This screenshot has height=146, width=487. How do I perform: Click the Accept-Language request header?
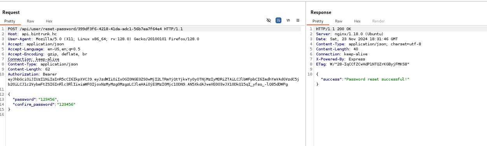pos(44,49)
